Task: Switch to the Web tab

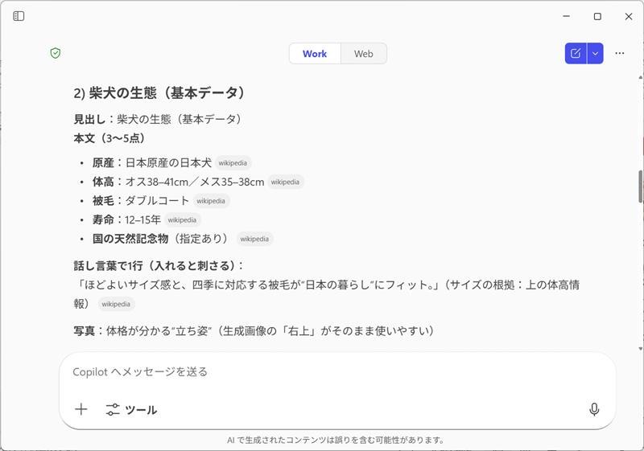Action: click(364, 54)
